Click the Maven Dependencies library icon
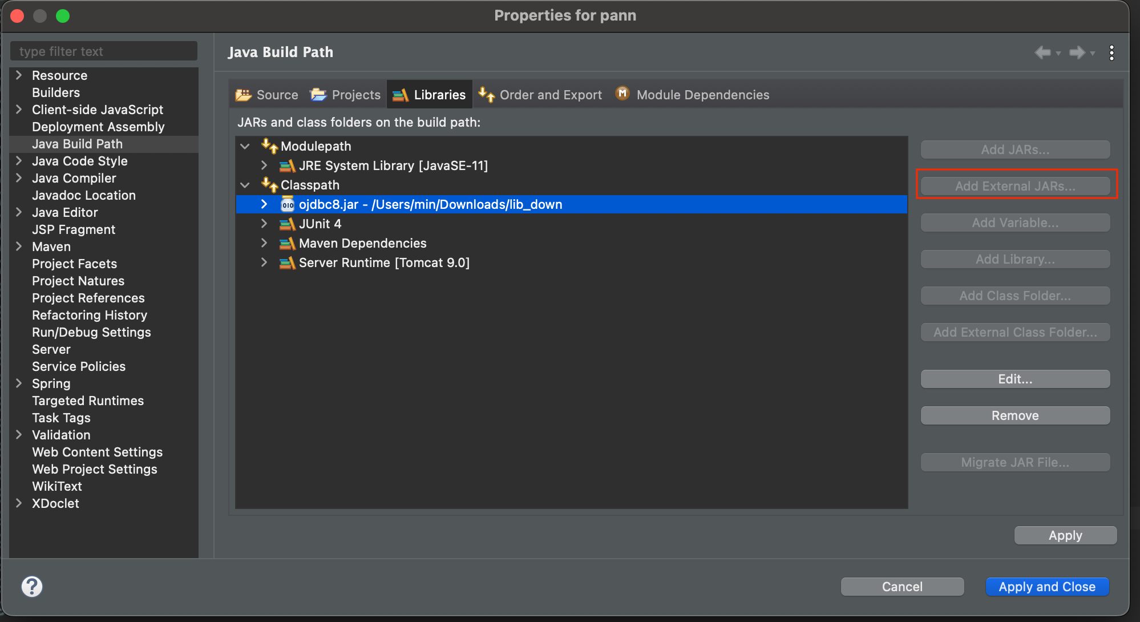Viewport: 1140px width, 622px height. click(287, 243)
